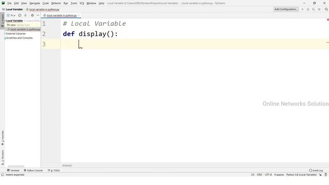
Task: Open Search Everywhere magnifier icon
Action: tap(326, 9)
